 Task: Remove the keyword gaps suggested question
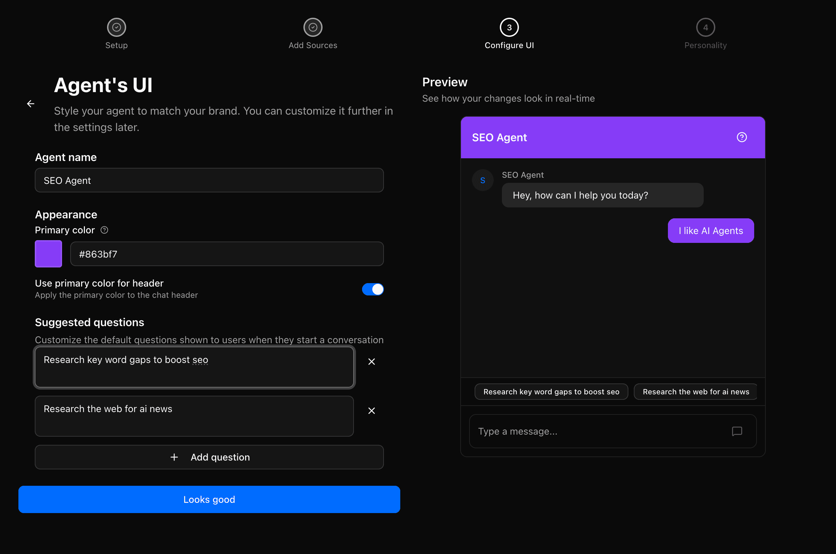click(x=371, y=362)
